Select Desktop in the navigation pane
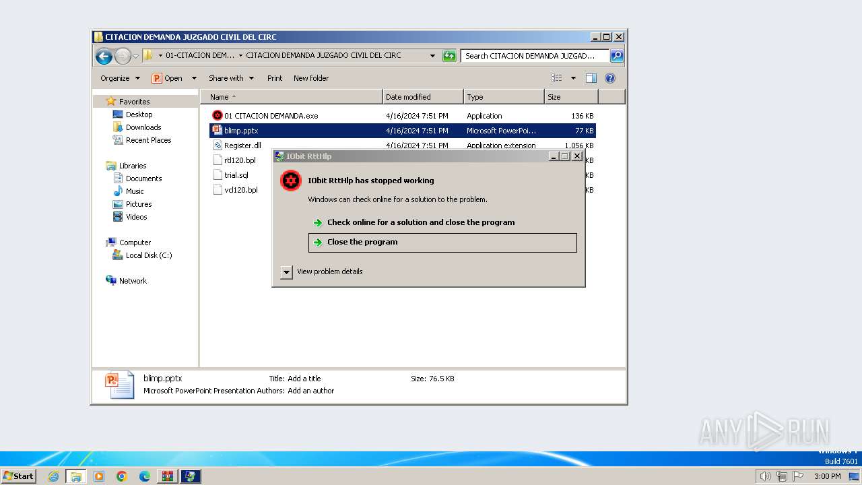Screen dimensions: 862x485 point(139,115)
